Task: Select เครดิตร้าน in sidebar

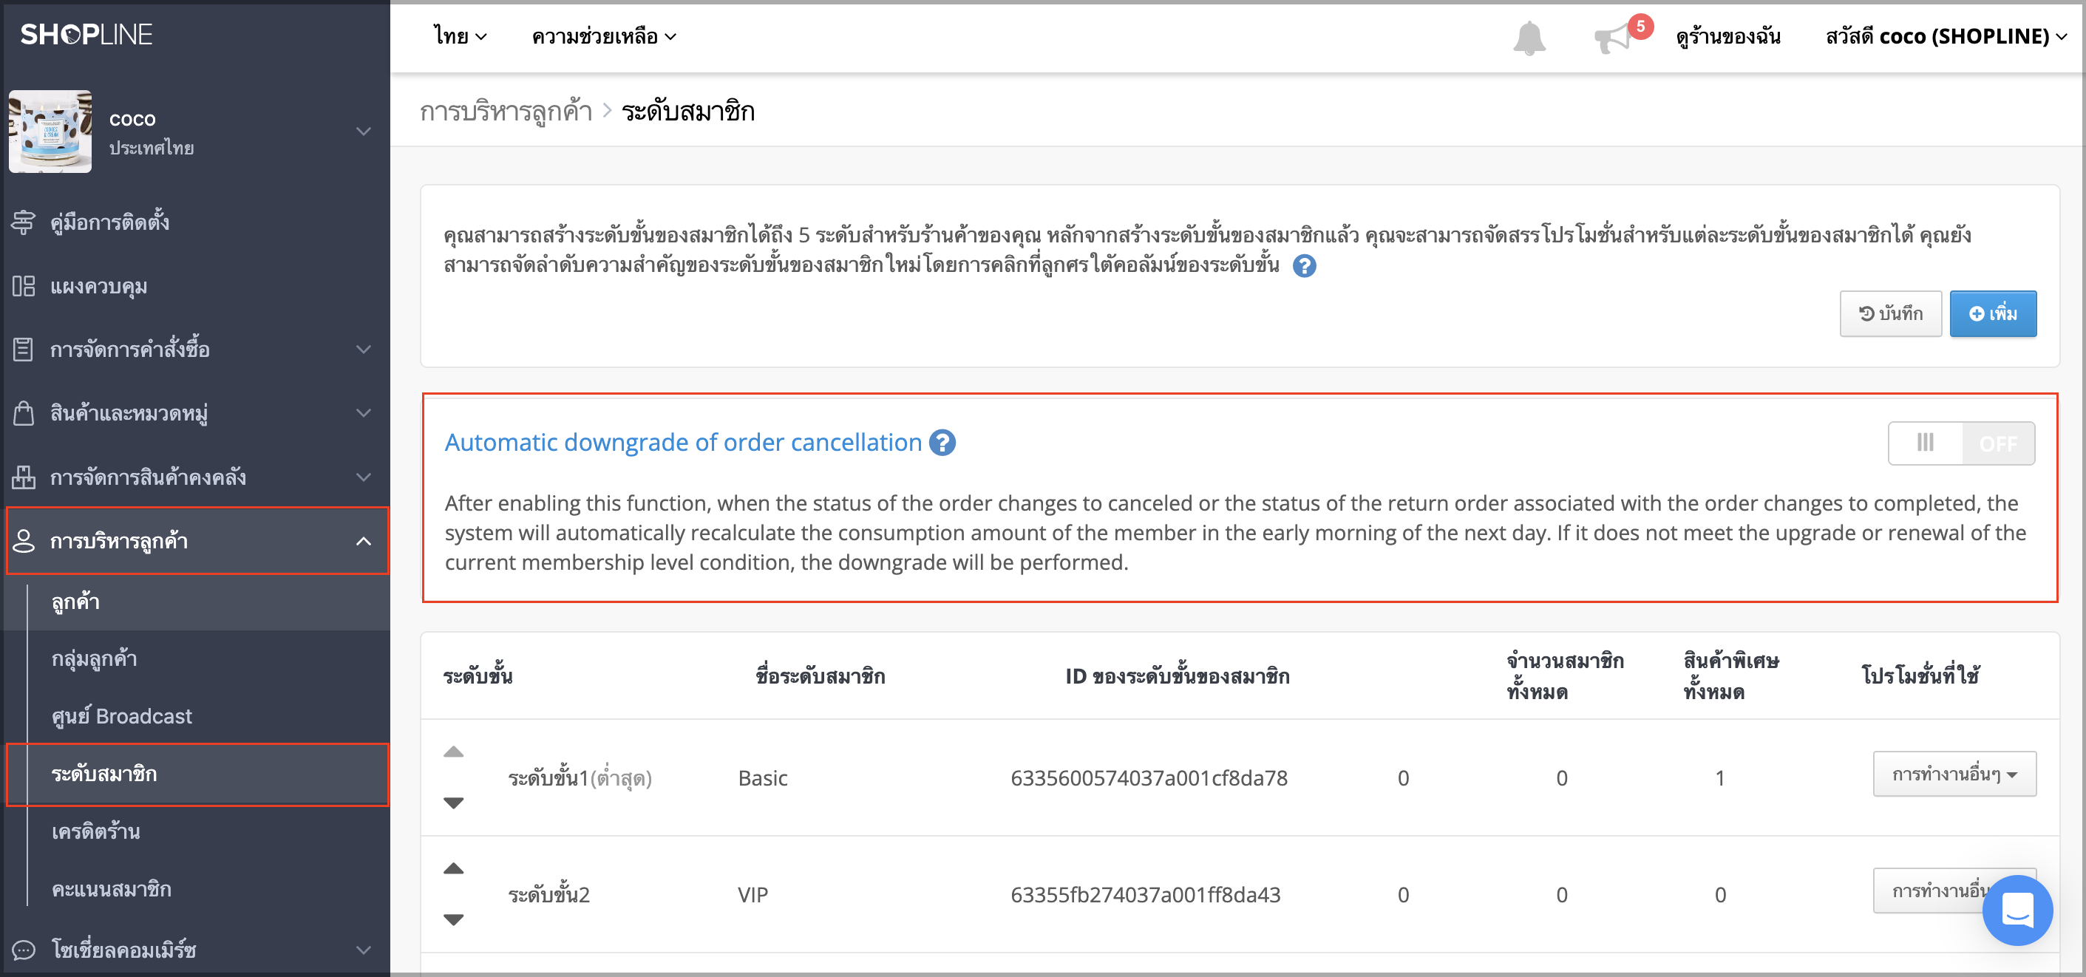Action: [x=95, y=831]
